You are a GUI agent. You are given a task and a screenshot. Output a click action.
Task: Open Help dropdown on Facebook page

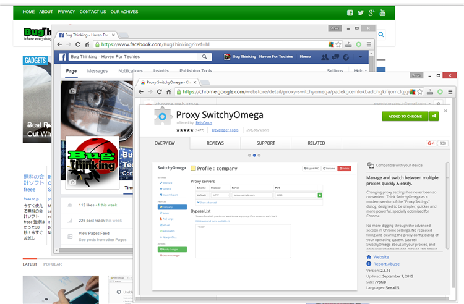[x=360, y=71]
